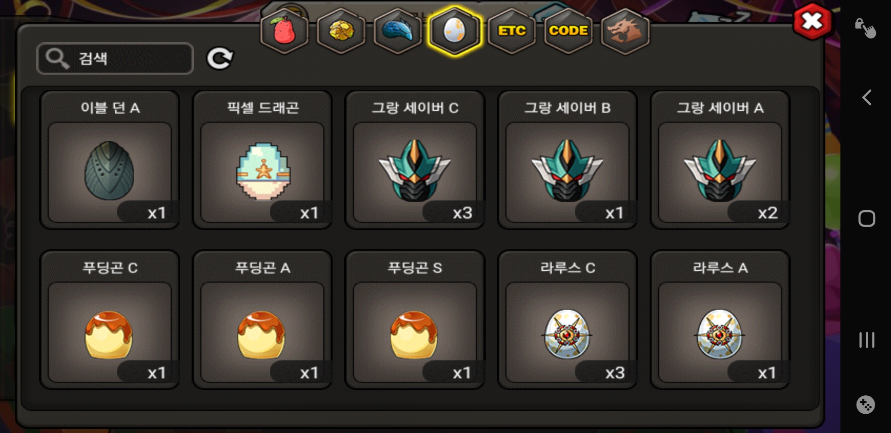Select the 그랑 세이버 B item
Screen dimensions: 891x433
click(567, 160)
